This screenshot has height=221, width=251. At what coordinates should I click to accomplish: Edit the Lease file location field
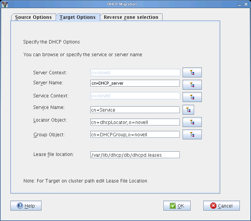coord(135,155)
